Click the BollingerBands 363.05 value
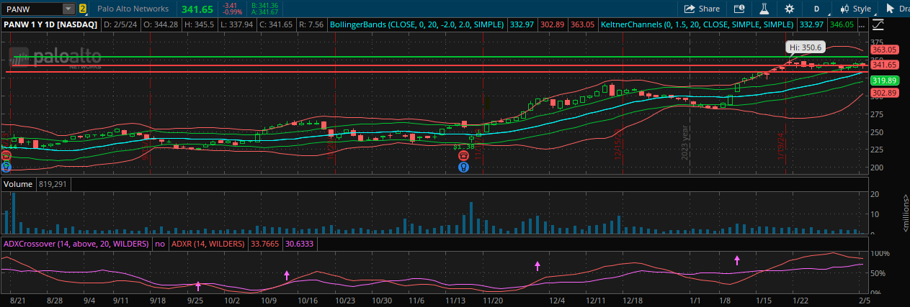The width and height of the screenshot is (910, 307). [582, 24]
